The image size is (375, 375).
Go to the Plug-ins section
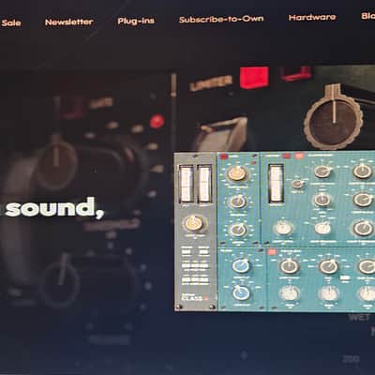tap(136, 21)
